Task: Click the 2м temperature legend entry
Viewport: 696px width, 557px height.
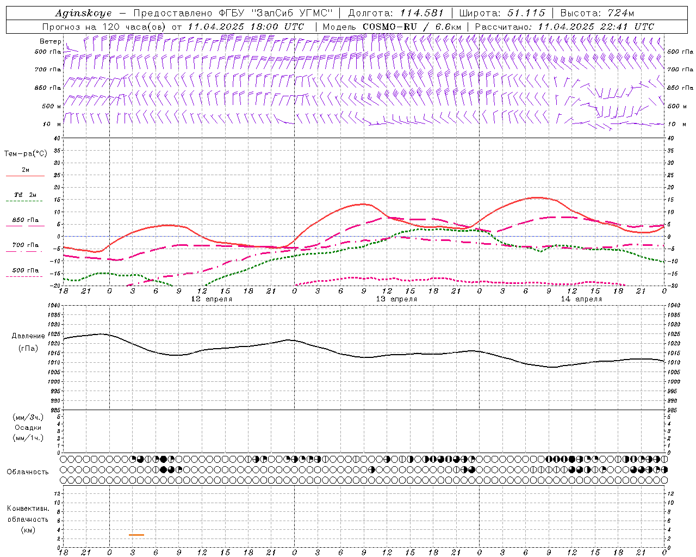Action: (x=26, y=170)
